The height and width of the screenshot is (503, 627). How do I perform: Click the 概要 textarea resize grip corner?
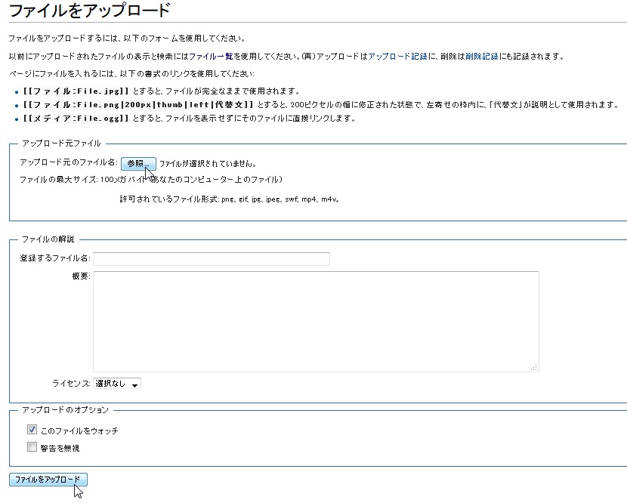pos(534,368)
